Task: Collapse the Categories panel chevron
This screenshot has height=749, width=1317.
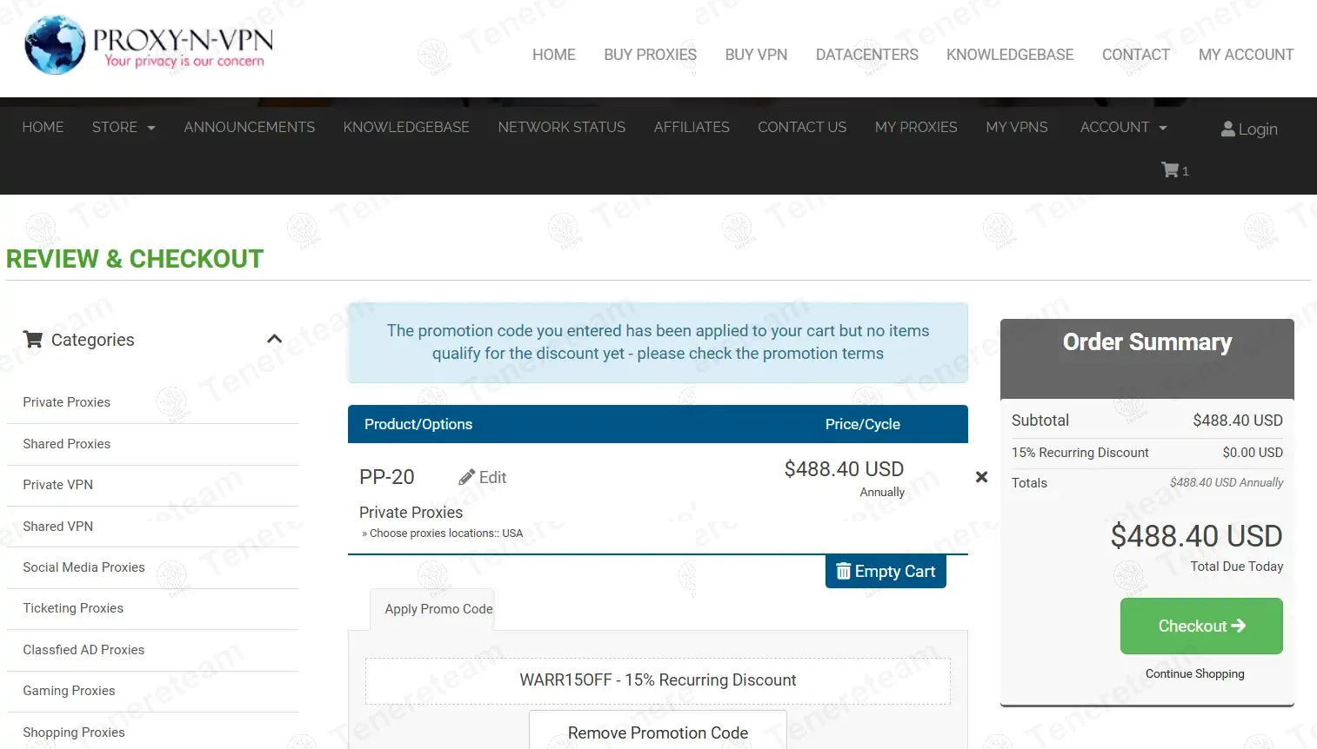Action: [x=274, y=339]
